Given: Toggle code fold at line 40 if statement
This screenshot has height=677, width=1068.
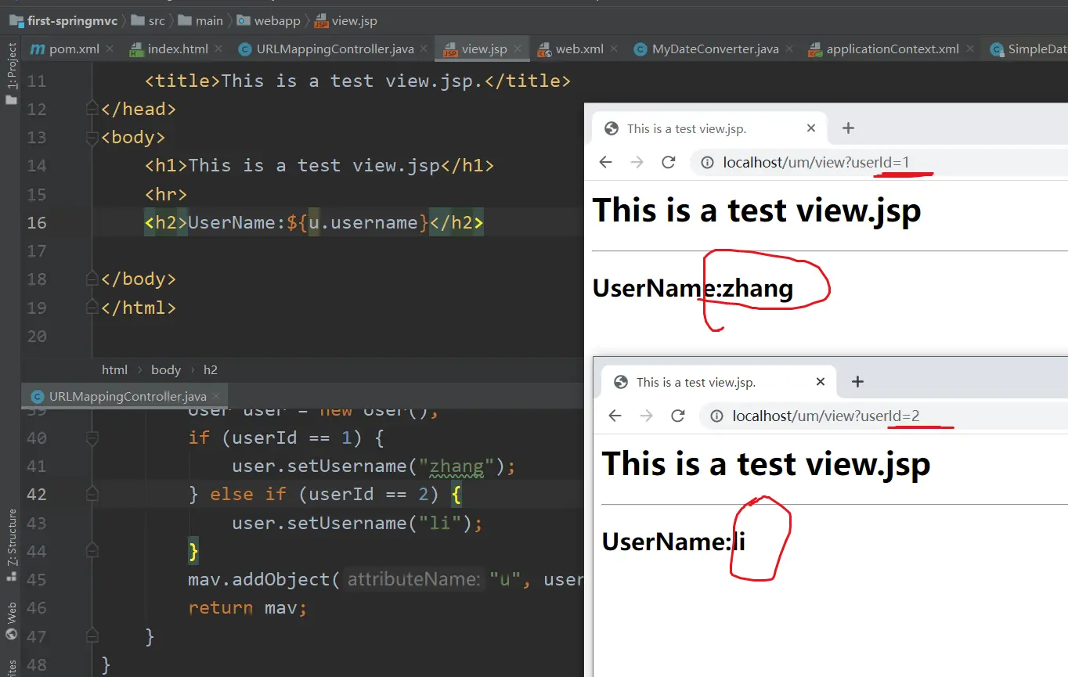Looking at the screenshot, I should click(92, 438).
